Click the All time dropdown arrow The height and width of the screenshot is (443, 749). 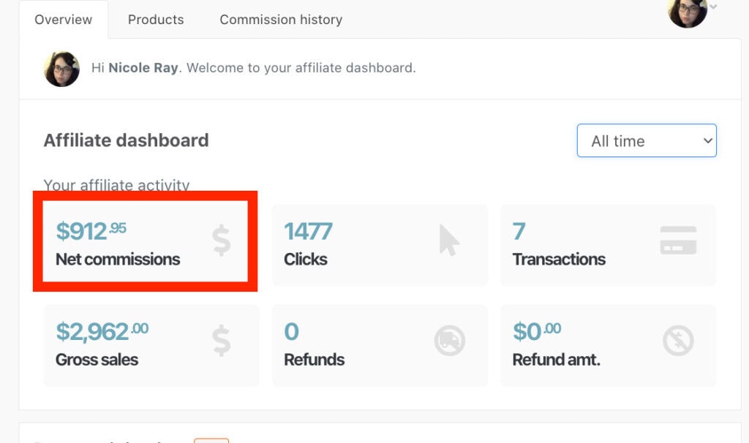point(708,141)
